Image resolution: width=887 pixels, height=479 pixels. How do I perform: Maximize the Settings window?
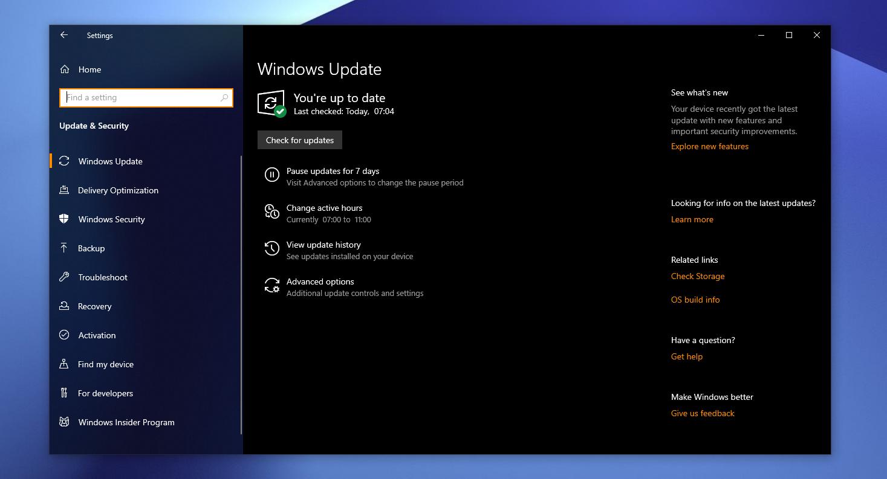[x=789, y=35]
